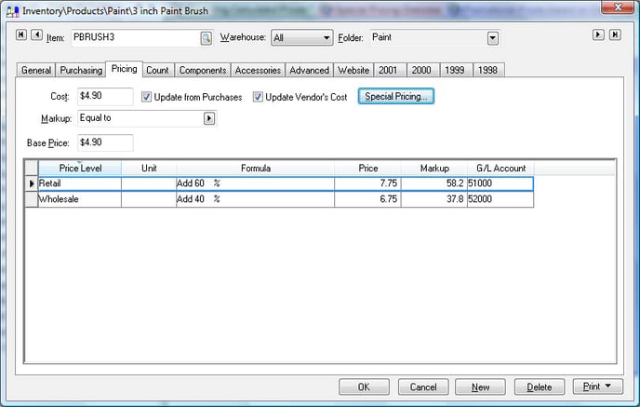The width and height of the screenshot is (640, 407).
Task: Click the Formula column header
Action: pyautogui.click(x=256, y=168)
